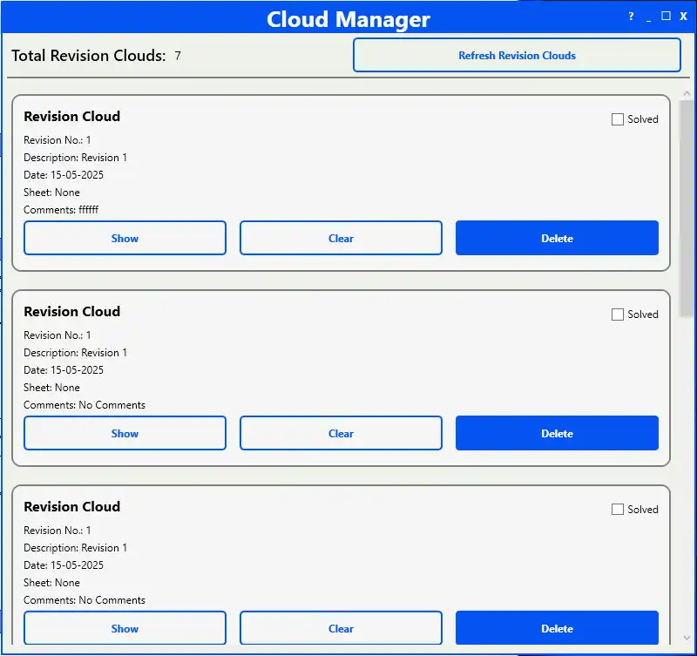Screen dimensions: 697x656
Task: Delete the second revision cloud
Action: point(557,433)
